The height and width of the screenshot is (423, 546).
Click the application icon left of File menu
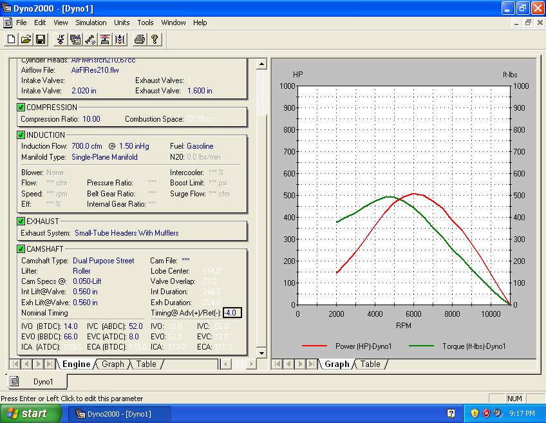(8, 23)
